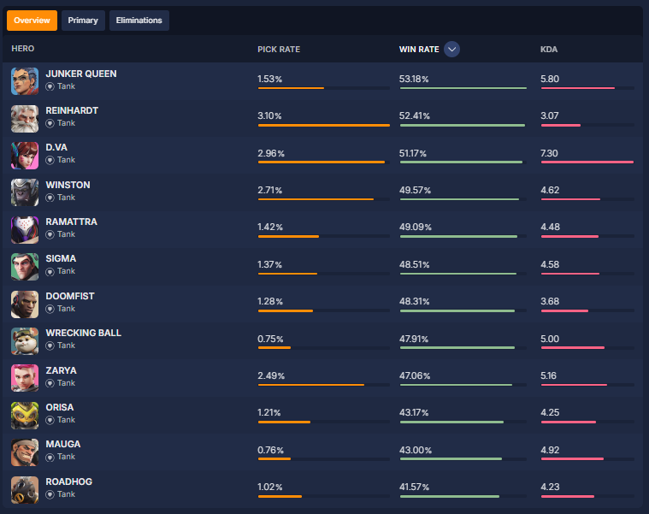The height and width of the screenshot is (514, 649).
Task: Click Junker Queen's hero portrait icon
Action: (25, 80)
